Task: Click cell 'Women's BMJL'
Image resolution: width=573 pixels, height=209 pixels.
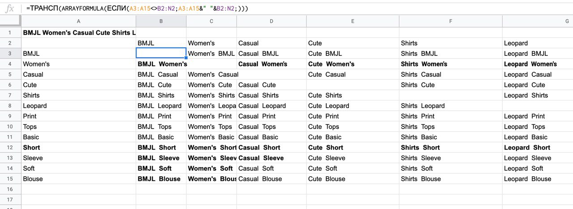Action: pos(211,54)
